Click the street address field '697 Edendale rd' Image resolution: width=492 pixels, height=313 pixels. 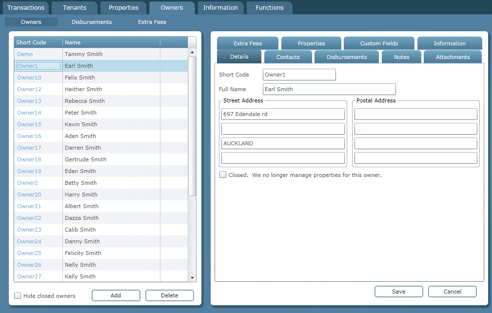(x=283, y=114)
